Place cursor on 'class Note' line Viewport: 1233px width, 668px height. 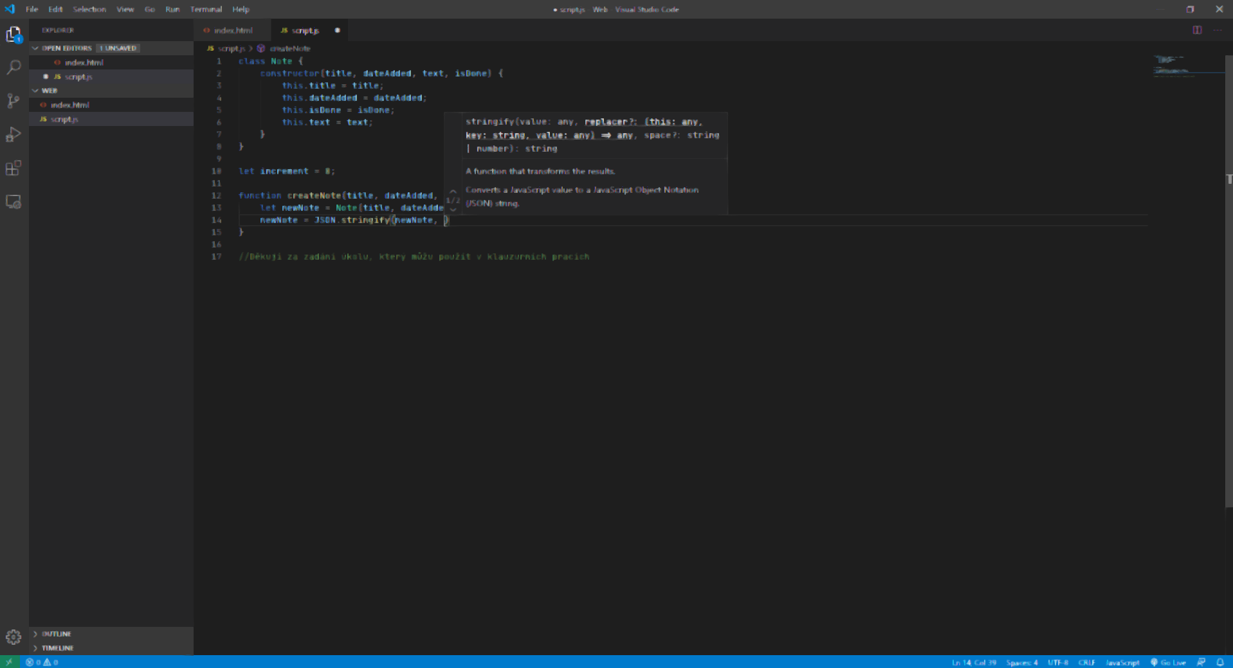pyautogui.click(x=270, y=61)
